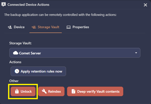Close the Connected Device Actions dialog
Screen dimensions: 151x104
(x=145, y=5)
